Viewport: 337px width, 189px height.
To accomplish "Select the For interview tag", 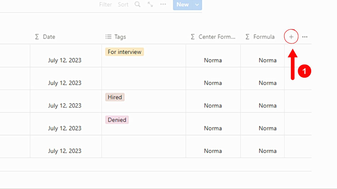I will point(124,52).
